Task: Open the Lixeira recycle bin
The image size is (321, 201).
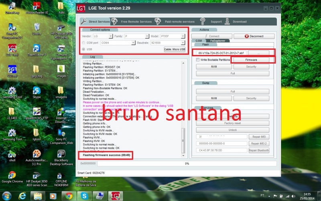Action: (x=37, y=29)
